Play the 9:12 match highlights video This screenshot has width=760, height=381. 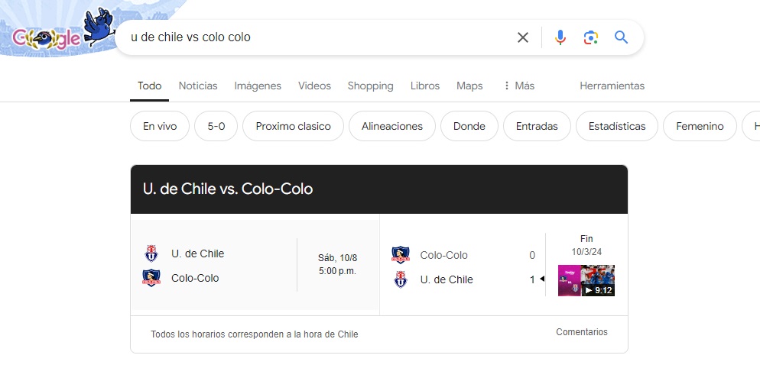(x=586, y=280)
